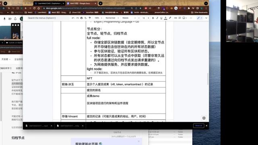Open the Roboto font dropdown
The image size is (258, 145).
click(x=129, y=18)
